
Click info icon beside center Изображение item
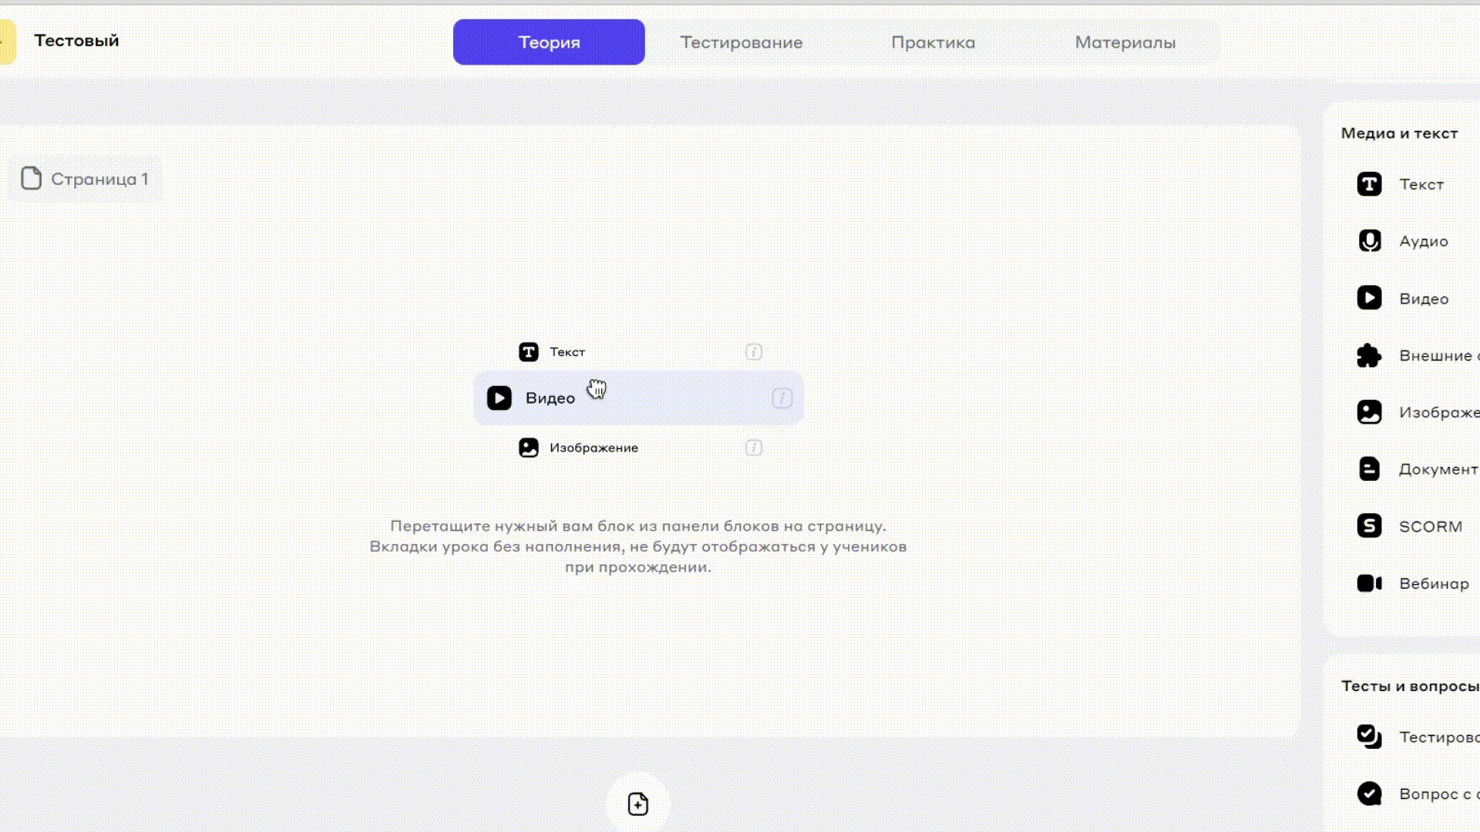click(753, 448)
